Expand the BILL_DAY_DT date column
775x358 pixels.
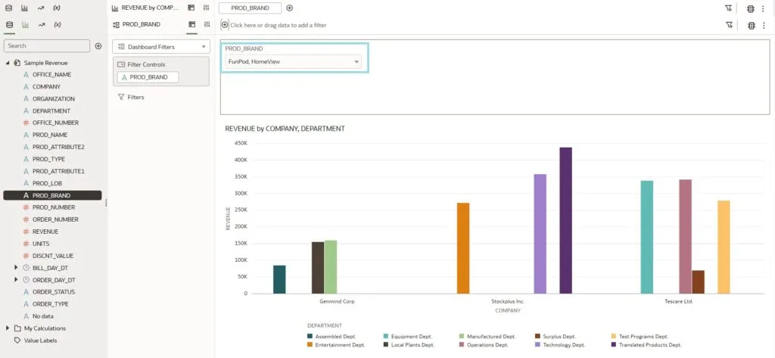click(17, 268)
